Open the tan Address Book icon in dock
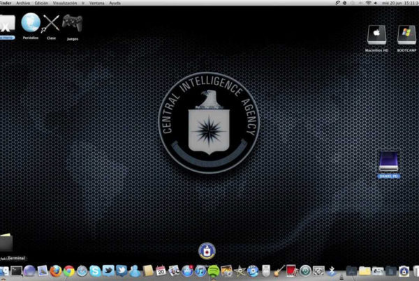 [148, 271]
